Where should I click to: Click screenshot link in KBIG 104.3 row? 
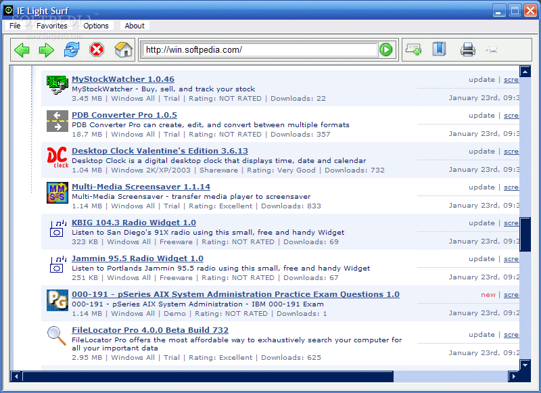click(x=511, y=223)
